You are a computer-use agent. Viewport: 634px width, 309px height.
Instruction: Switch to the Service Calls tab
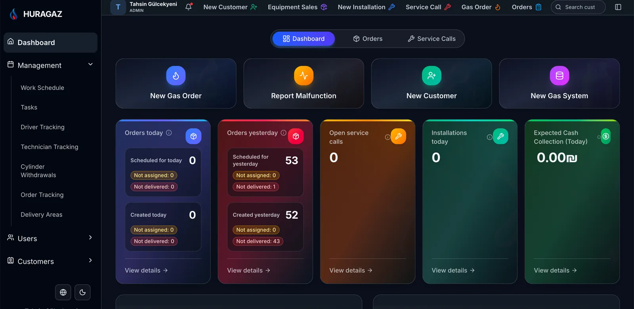pyautogui.click(x=432, y=39)
